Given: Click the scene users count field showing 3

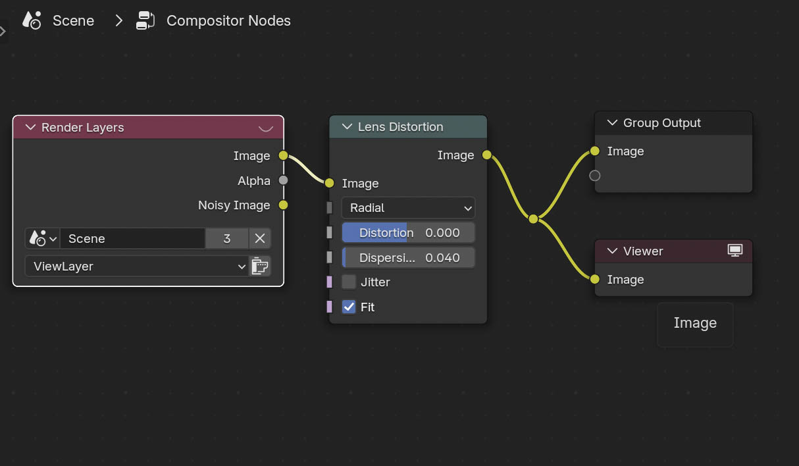Looking at the screenshot, I should pyautogui.click(x=227, y=238).
